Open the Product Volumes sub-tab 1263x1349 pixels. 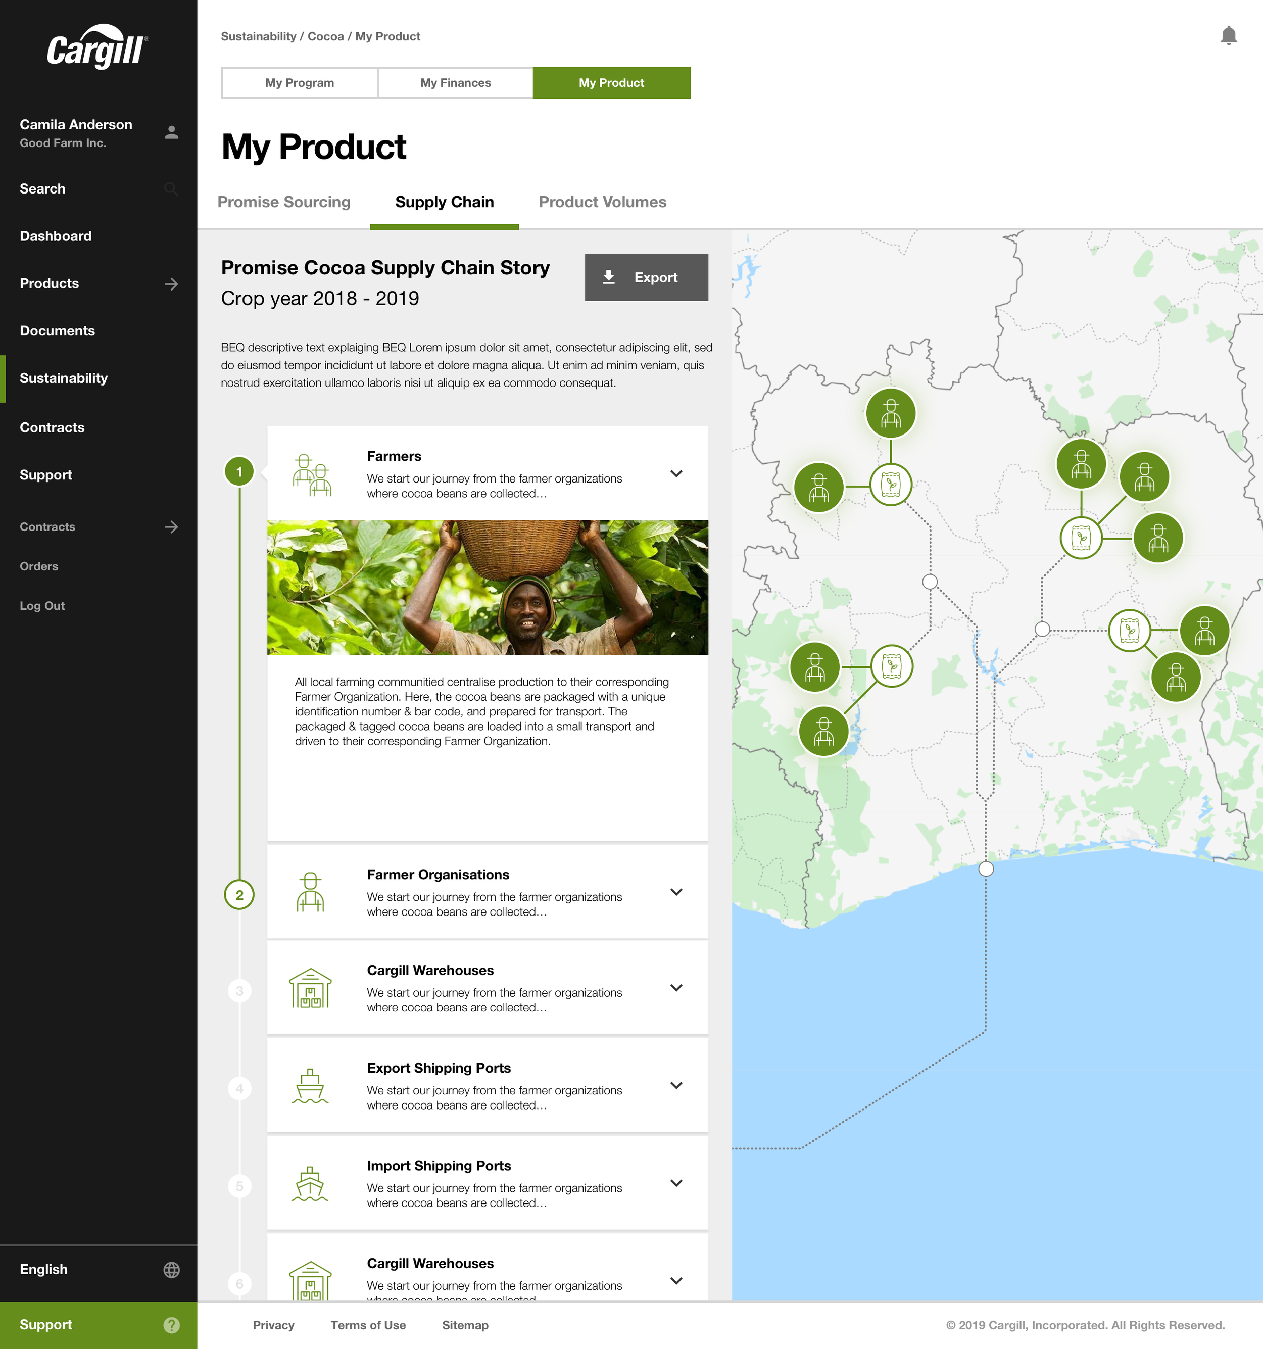(x=603, y=202)
